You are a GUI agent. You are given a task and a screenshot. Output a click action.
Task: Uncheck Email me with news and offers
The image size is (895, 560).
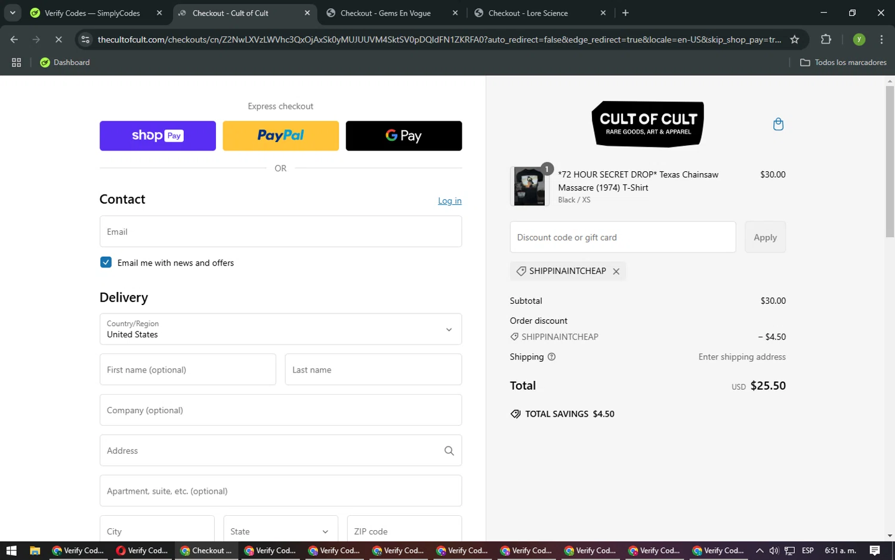coord(106,262)
